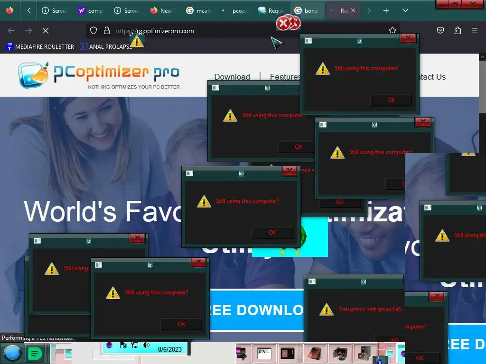Viewport: 486px width, 364px height.
Task: Switch to the Google 'mcafe' tab
Action: (x=198, y=11)
